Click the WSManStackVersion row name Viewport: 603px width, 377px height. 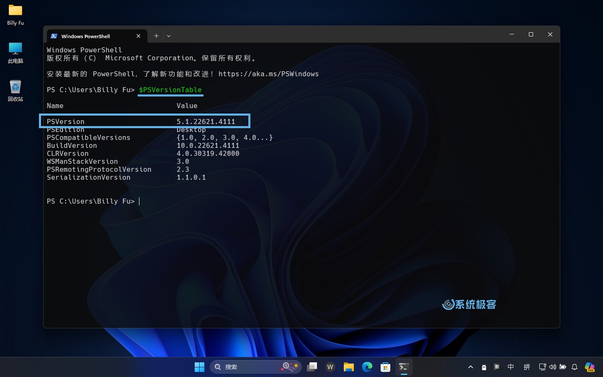click(x=82, y=162)
